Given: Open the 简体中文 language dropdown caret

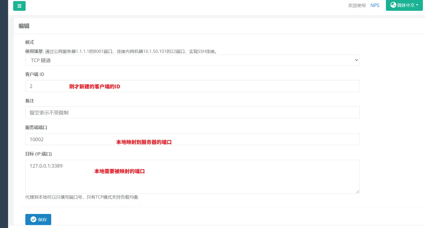Looking at the screenshot, I should (417, 5).
